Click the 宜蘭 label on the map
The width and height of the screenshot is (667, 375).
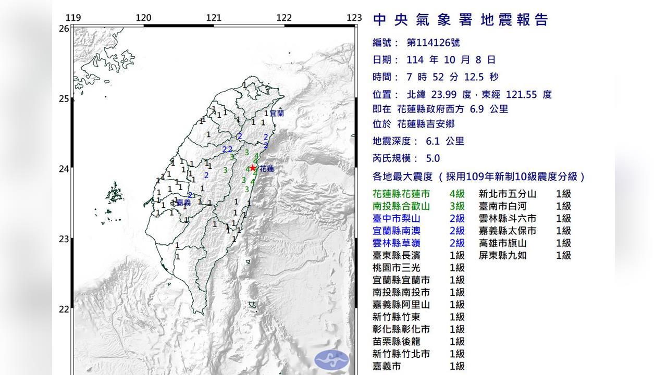pyautogui.click(x=277, y=113)
